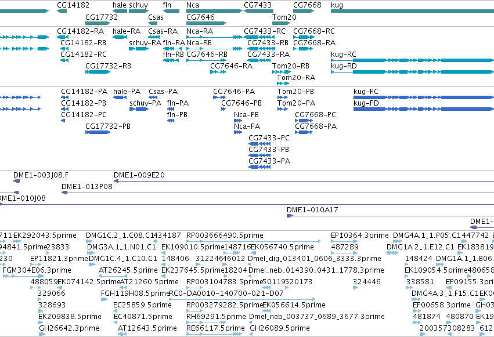Click transcript CG7433-RC
This screenshot has height=337, width=494.
(265, 31)
